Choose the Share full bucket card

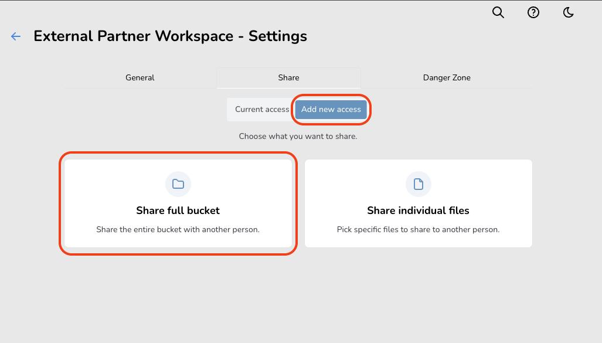(x=178, y=203)
